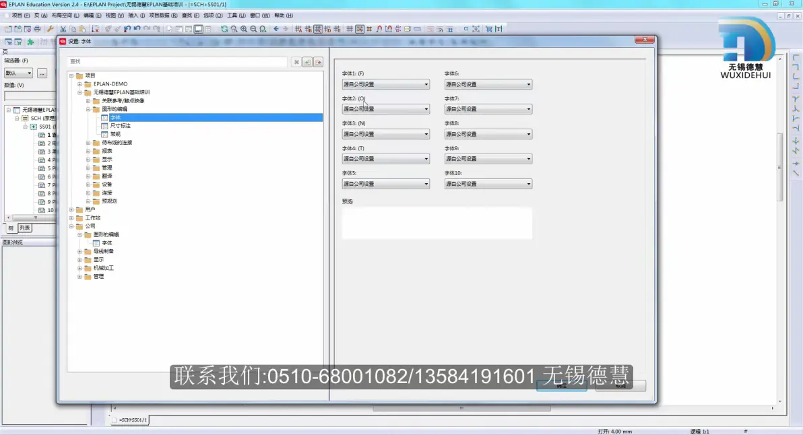803x435 pixels.
Task: Select 尺寸标注 in the settings tree
Action: 121,126
